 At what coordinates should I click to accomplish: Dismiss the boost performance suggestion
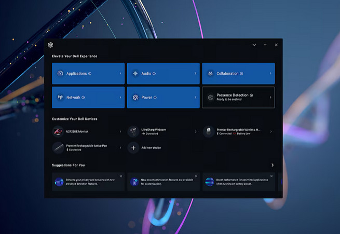pyautogui.click(x=271, y=176)
